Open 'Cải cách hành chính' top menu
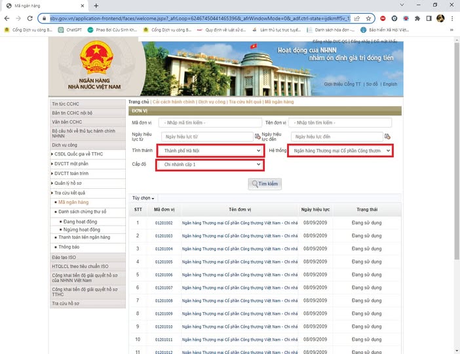This screenshot has height=354, width=460. 174,102
